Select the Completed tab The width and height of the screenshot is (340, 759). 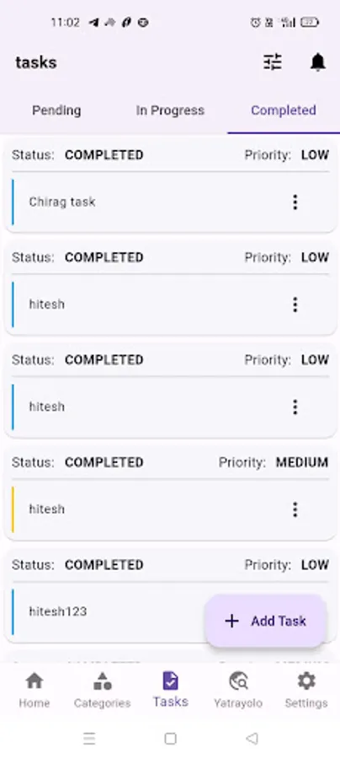284,110
